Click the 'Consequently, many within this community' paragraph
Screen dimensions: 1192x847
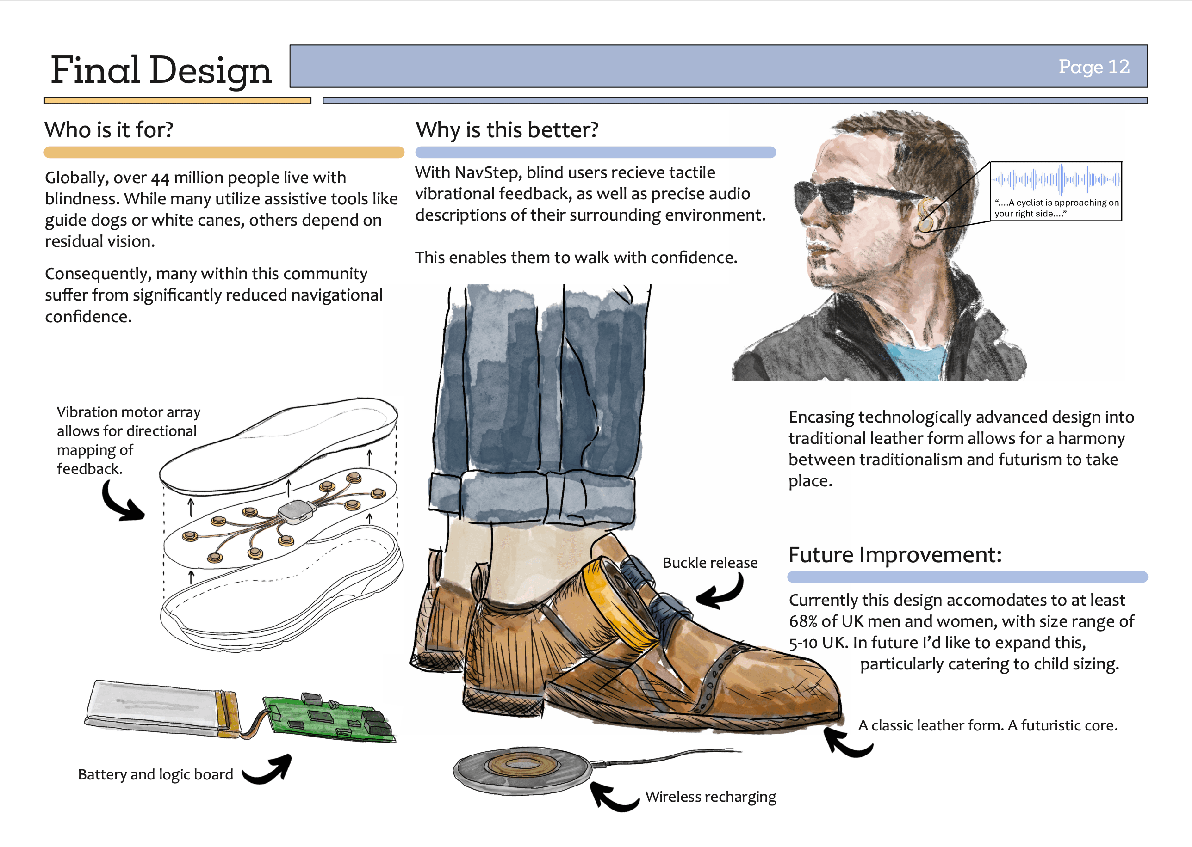coord(213,295)
